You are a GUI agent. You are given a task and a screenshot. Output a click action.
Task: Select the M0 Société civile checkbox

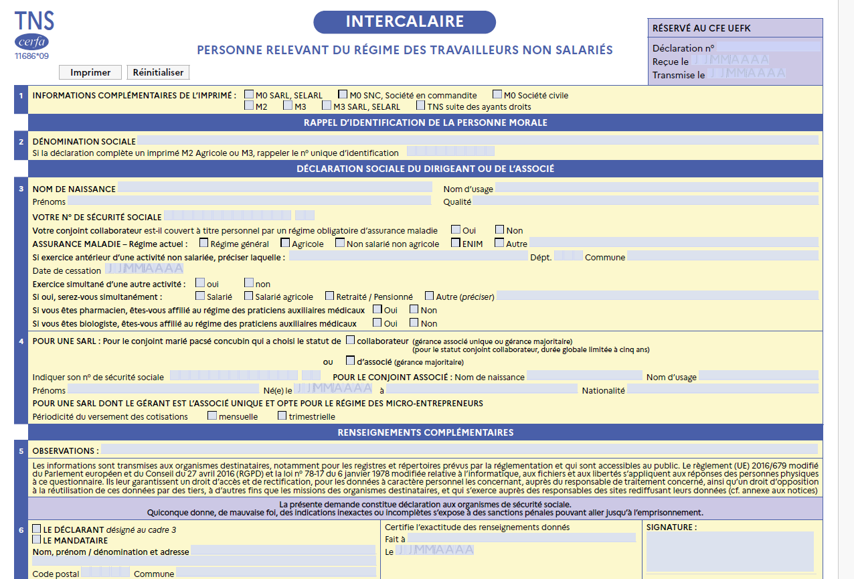tap(497, 95)
